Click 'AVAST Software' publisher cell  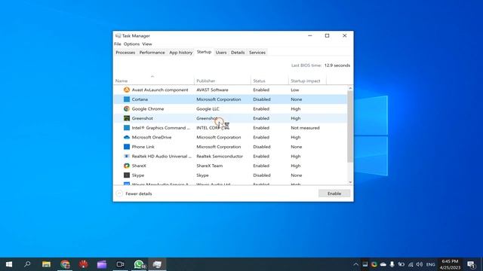pos(212,90)
